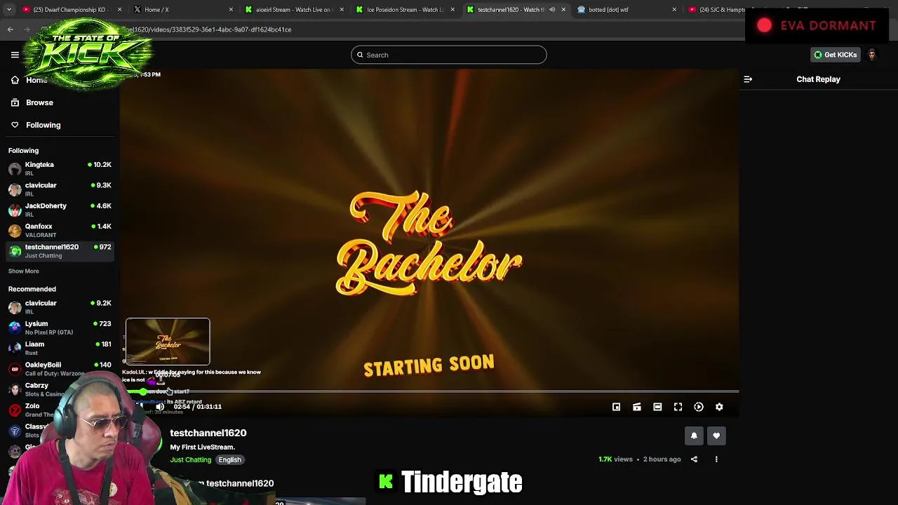The width and height of the screenshot is (898, 505).
Task: Click Qanfoxx's avatar icon
Action: pyautogui.click(x=15, y=231)
